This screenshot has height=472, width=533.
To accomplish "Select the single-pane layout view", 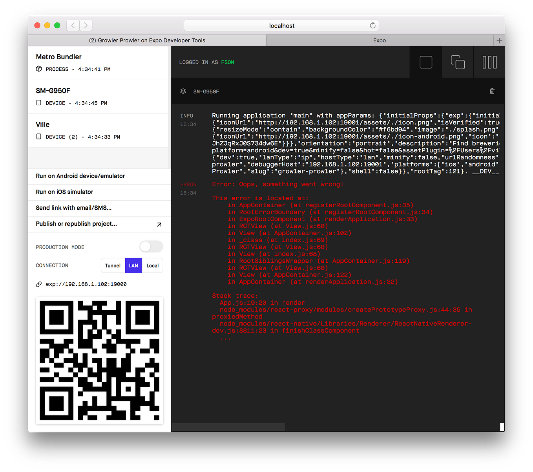I will click(x=425, y=62).
